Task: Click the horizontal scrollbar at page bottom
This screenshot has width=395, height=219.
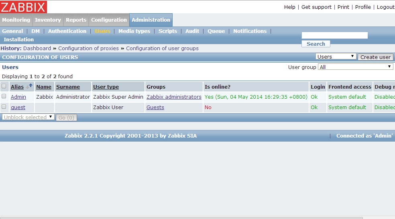Action: pyautogui.click(x=181, y=218)
